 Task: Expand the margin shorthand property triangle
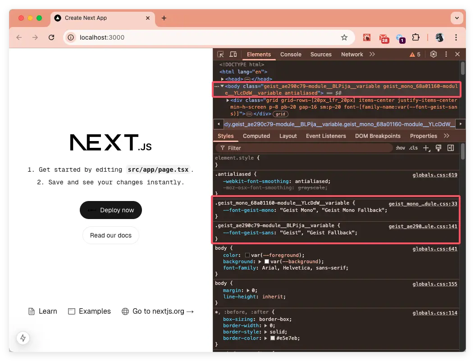[249, 291]
